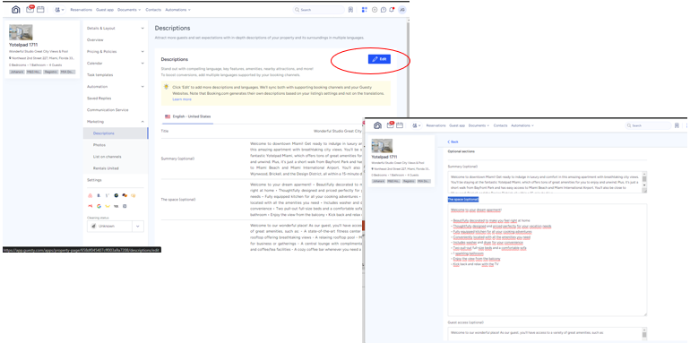Expand the Automation sidebar section
690x343 pixels.
(x=116, y=87)
